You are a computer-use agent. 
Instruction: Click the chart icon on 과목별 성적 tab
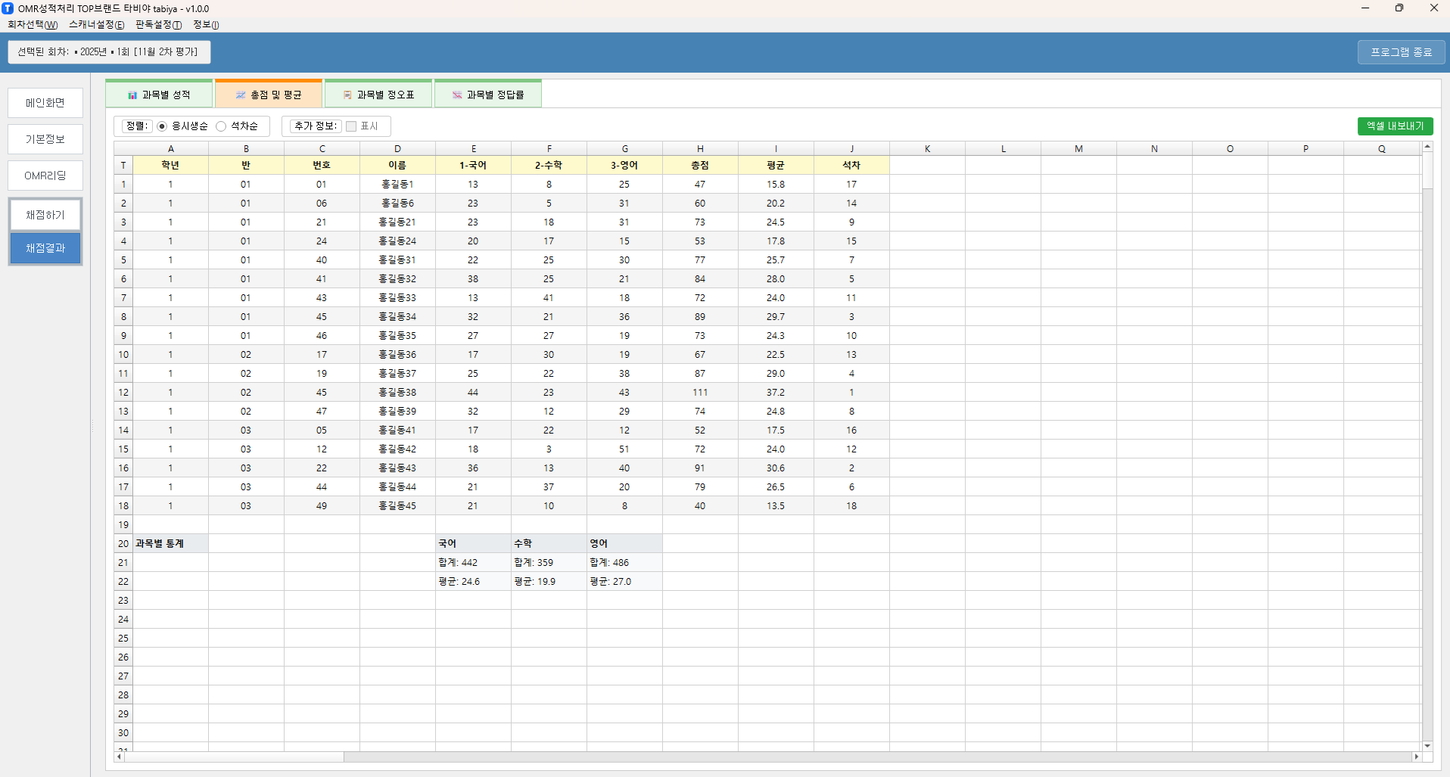click(132, 95)
